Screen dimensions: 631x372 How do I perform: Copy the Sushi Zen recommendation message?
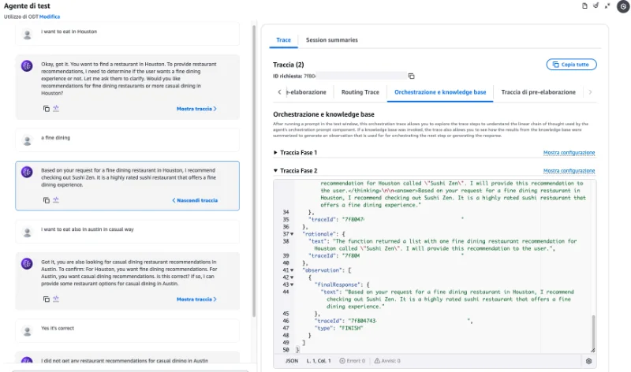[47, 200]
